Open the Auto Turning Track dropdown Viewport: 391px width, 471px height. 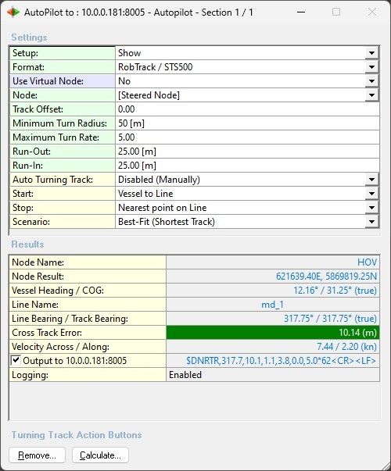[x=371, y=180]
